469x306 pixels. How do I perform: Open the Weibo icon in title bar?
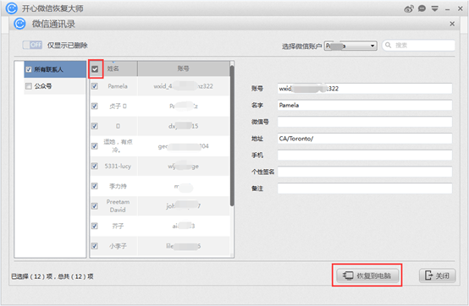pyautogui.click(x=409, y=8)
